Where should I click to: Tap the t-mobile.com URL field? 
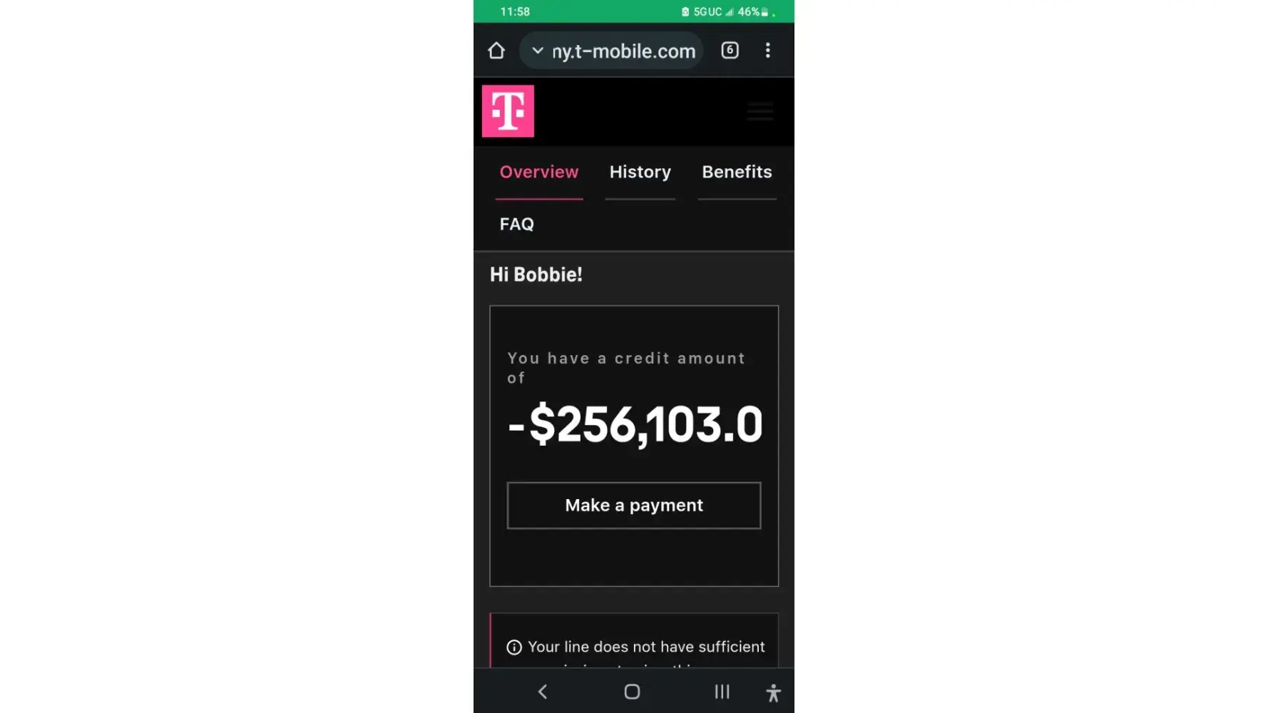pos(612,51)
